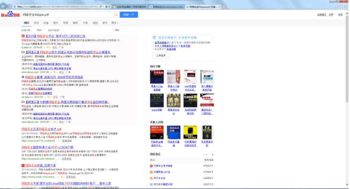Open the browser tools gear icon
The image size is (350, 189).
pyautogui.click(x=346, y=7)
